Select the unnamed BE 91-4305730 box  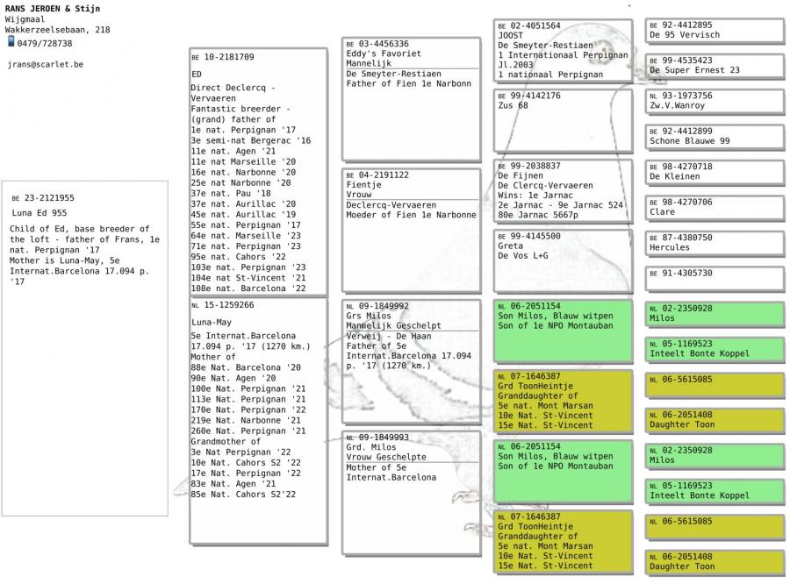715,279
